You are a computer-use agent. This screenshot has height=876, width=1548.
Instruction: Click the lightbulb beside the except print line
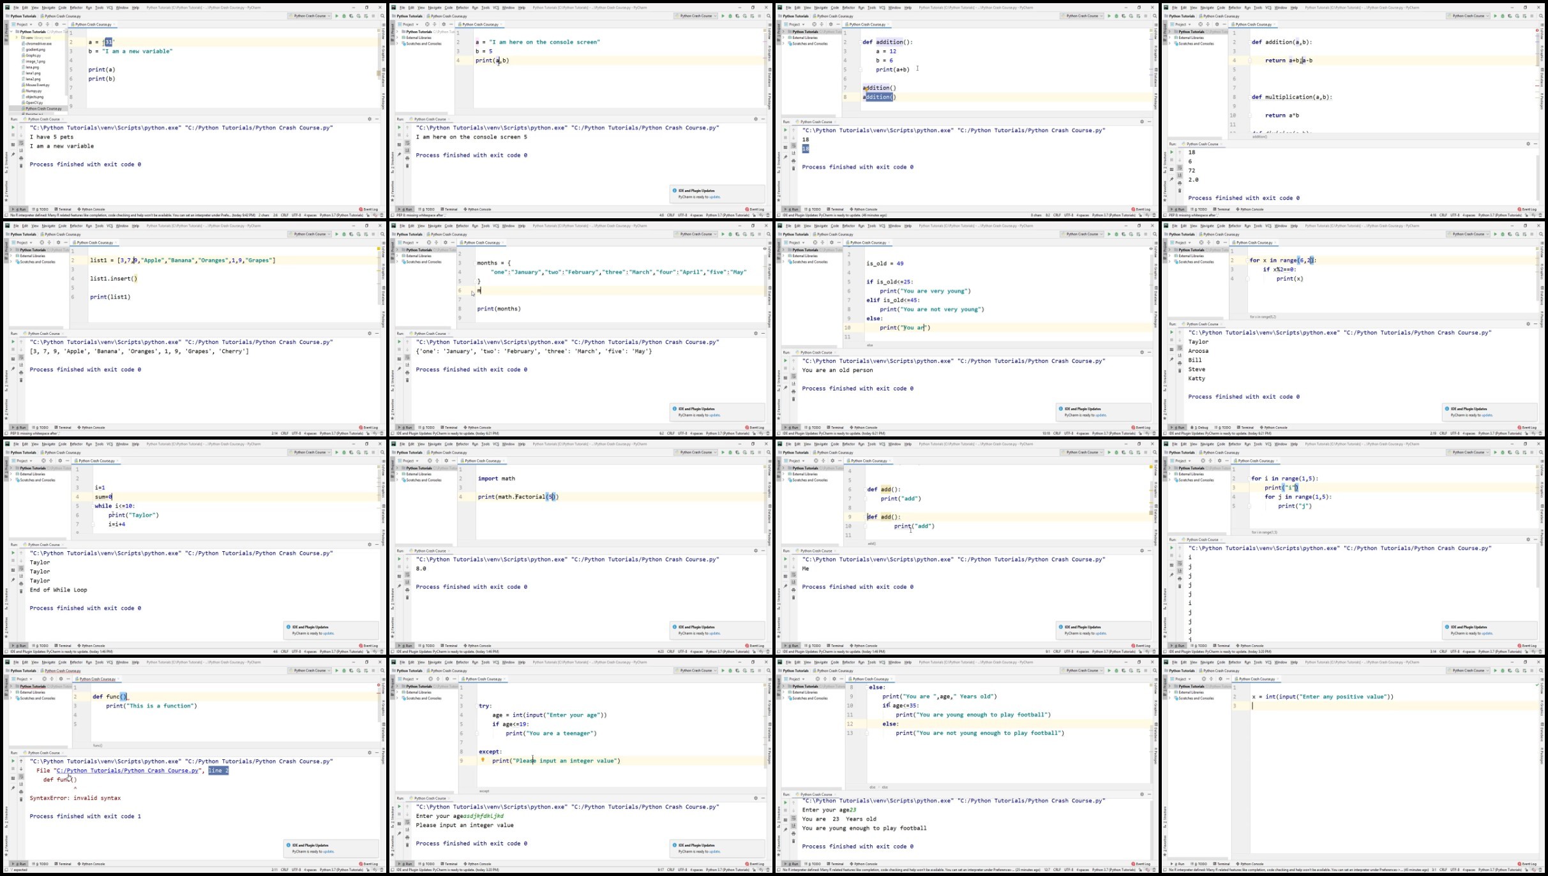(483, 760)
